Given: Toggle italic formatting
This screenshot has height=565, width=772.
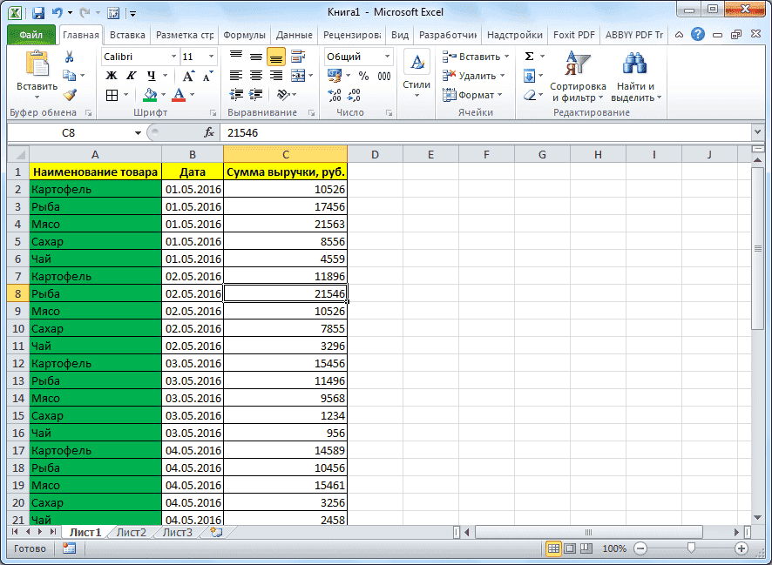Looking at the screenshot, I should (131, 75).
